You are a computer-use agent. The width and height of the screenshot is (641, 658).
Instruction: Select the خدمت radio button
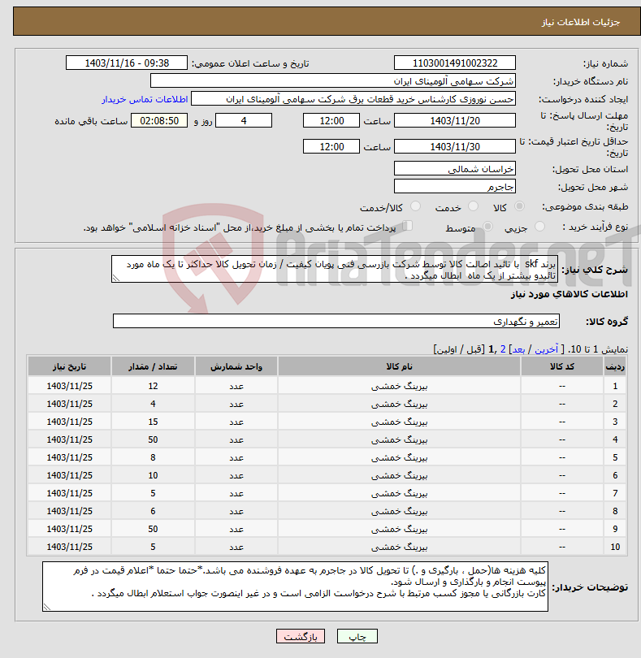[x=473, y=206]
